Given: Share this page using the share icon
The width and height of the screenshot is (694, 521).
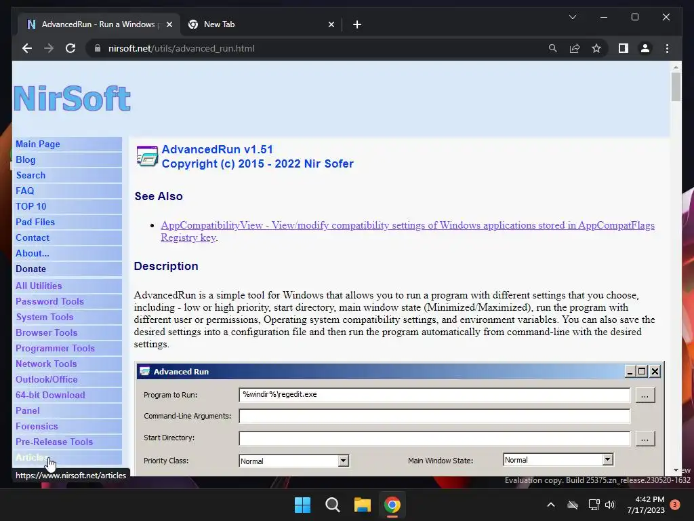Looking at the screenshot, I should (x=575, y=48).
